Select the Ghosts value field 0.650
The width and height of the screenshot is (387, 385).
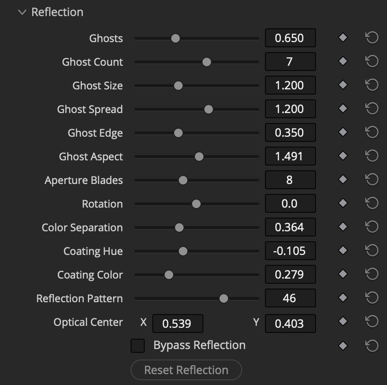click(290, 38)
